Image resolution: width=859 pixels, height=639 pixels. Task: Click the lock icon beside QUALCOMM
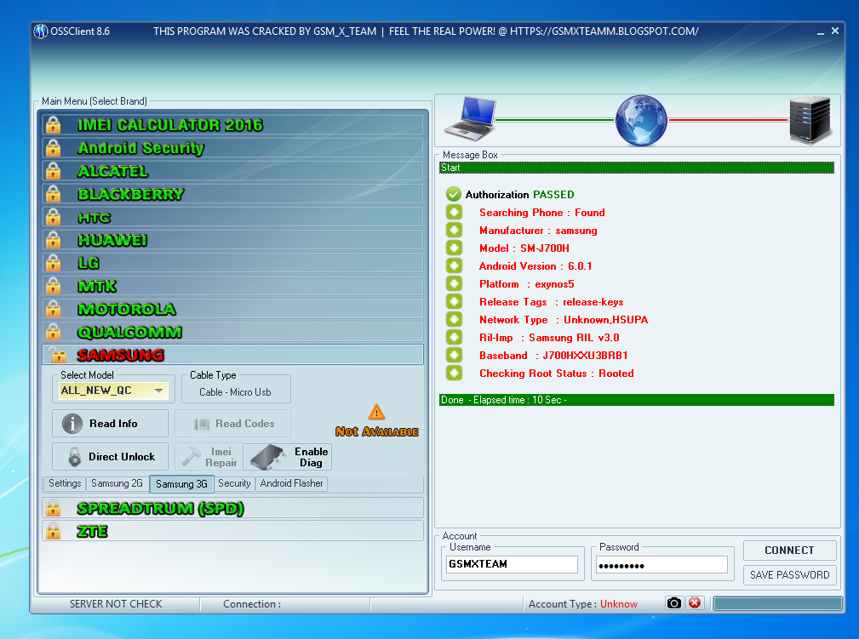pyautogui.click(x=53, y=332)
